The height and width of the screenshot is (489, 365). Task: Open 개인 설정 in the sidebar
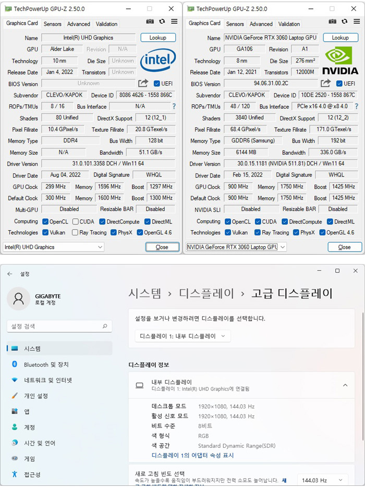click(59, 396)
